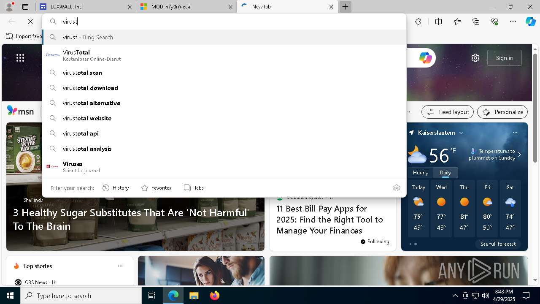The image size is (540, 304).
Task: Click the Sign in button
Action: (505, 58)
